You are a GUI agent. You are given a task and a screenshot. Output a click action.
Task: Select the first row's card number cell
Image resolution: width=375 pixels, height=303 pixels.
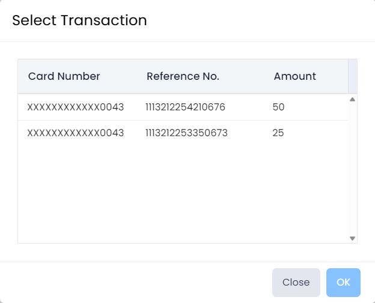click(x=75, y=107)
